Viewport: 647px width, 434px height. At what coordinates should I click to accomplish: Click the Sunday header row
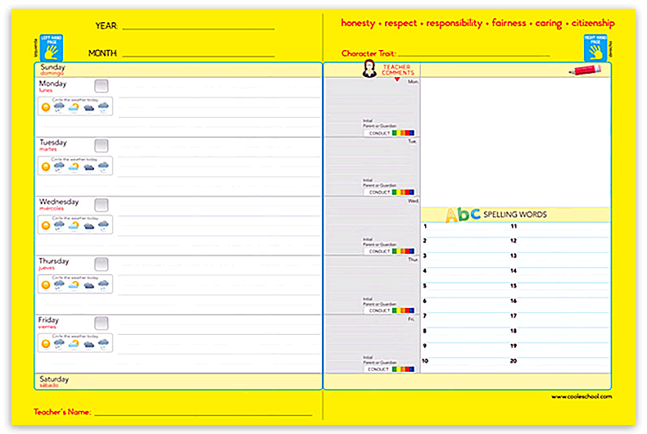pos(179,70)
